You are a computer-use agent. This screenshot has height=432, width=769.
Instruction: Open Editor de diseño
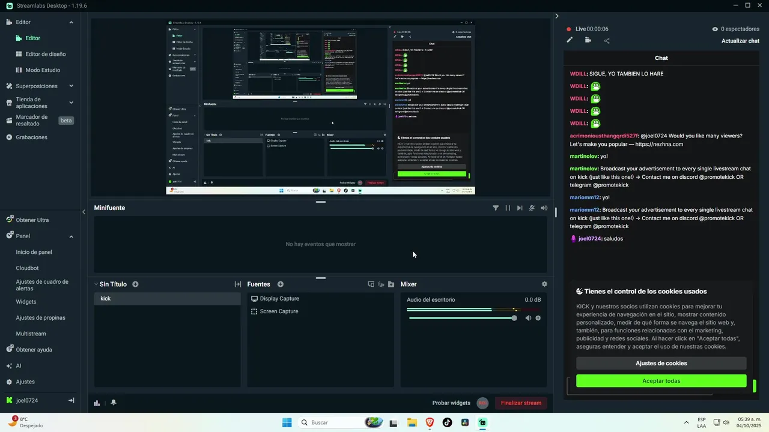point(46,54)
